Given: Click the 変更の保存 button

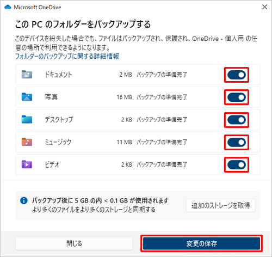Looking at the screenshot, I should coord(201,243).
